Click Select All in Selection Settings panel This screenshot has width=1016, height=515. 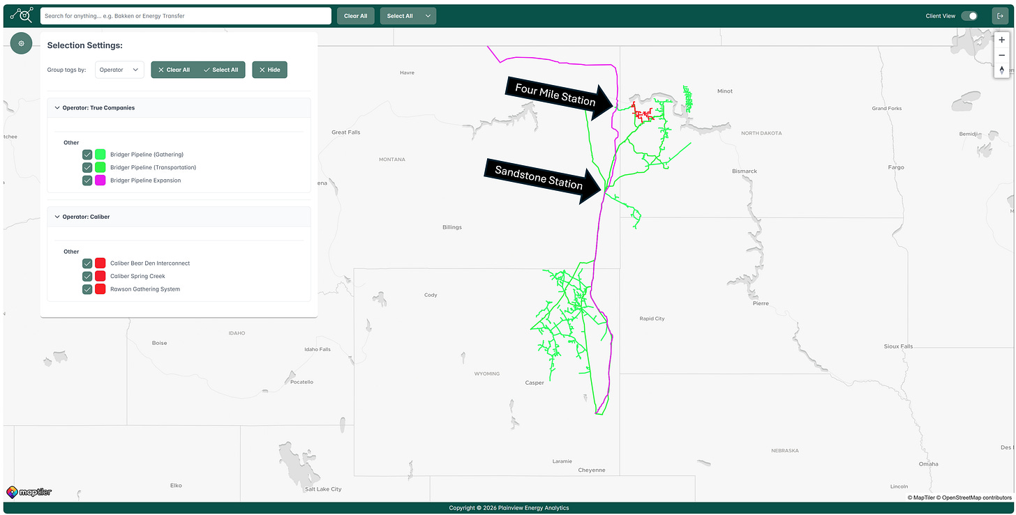[x=221, y=70]
